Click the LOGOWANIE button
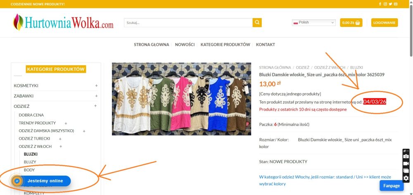This screenshot has height=195, width=413. [x=384, y=23]
